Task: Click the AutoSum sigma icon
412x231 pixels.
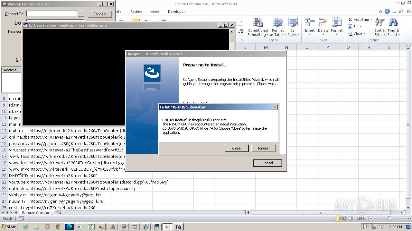Action: 350,20
